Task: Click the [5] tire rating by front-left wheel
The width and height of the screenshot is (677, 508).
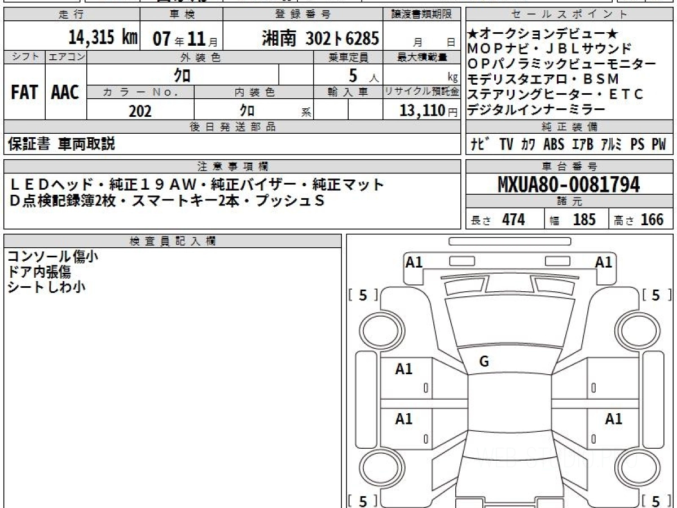Action: click(363, 295)
